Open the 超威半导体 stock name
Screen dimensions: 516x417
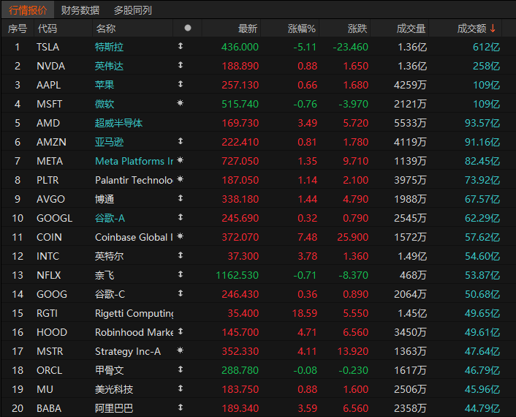118,123
